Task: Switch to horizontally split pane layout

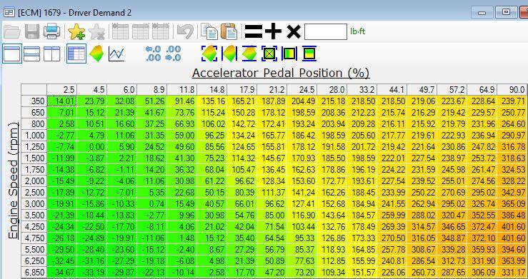Action: coord(32,54)
